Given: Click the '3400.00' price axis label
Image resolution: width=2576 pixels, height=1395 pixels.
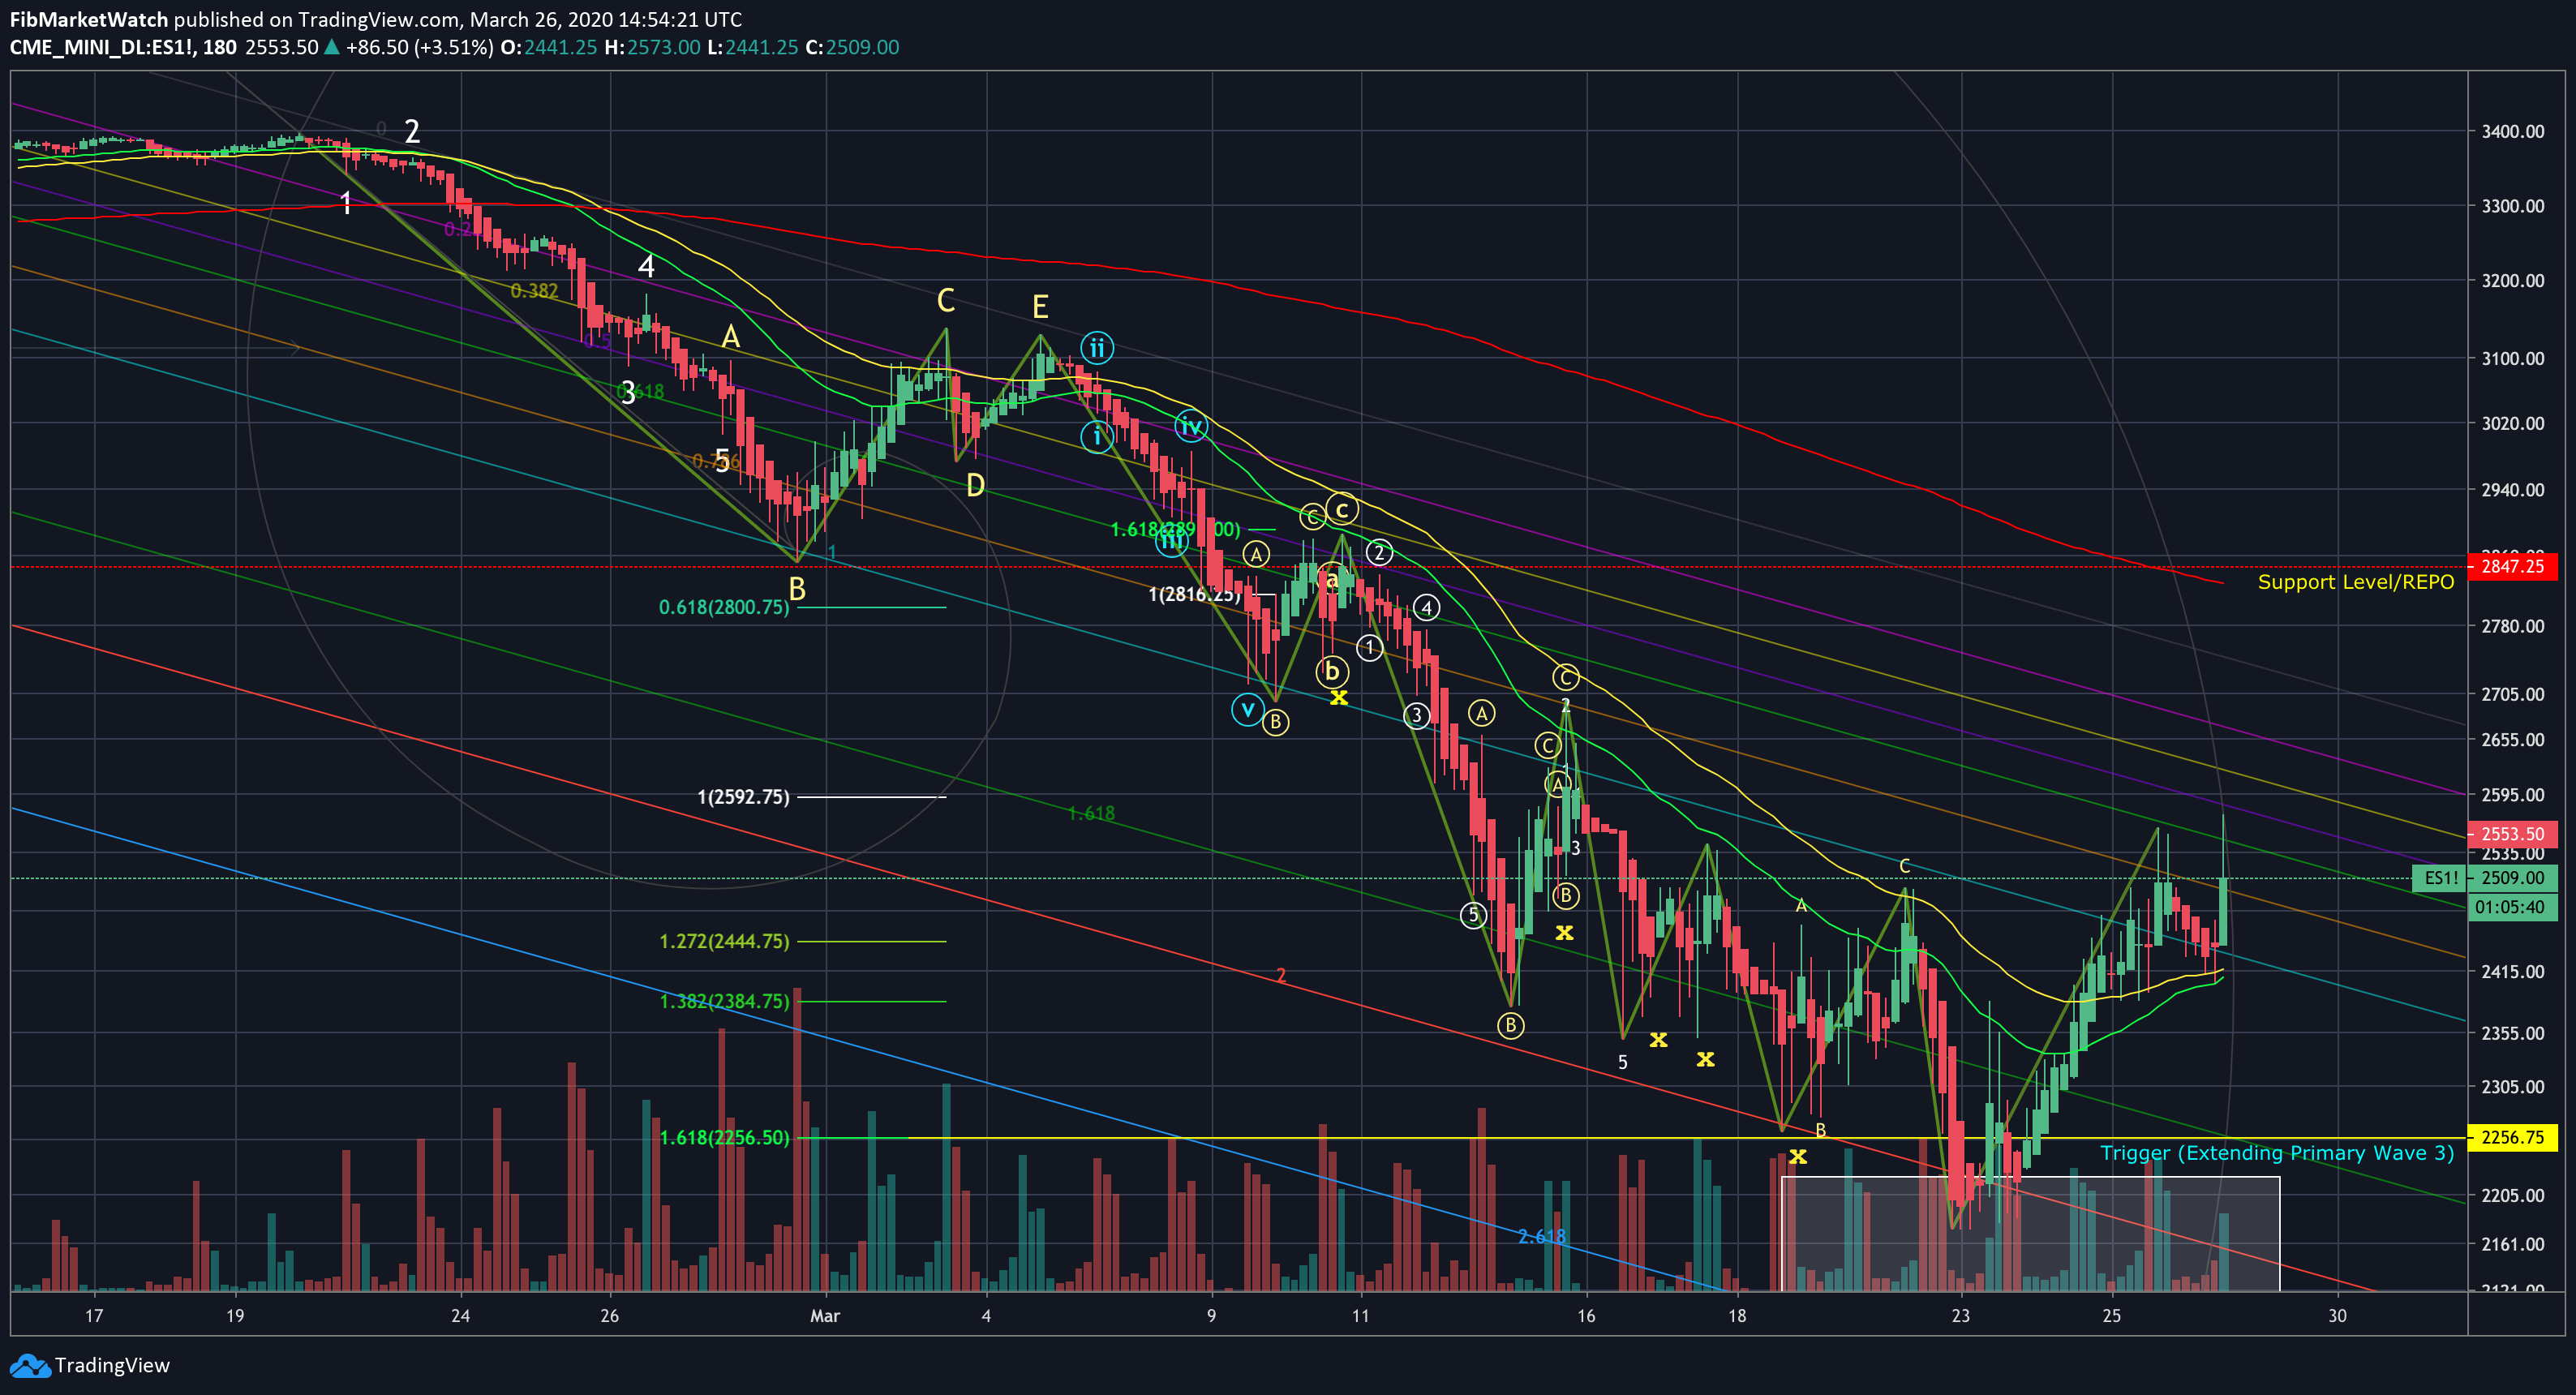Looking at the screenshot, I should point(2513,131).
